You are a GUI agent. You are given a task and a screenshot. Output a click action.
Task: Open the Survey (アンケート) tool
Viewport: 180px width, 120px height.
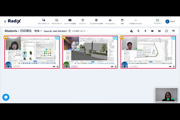(83, 21)
